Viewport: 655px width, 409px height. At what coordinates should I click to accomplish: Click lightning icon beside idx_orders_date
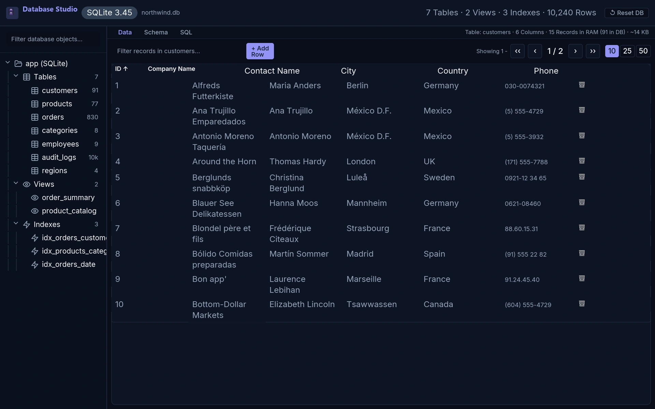[x=35, y=265]
